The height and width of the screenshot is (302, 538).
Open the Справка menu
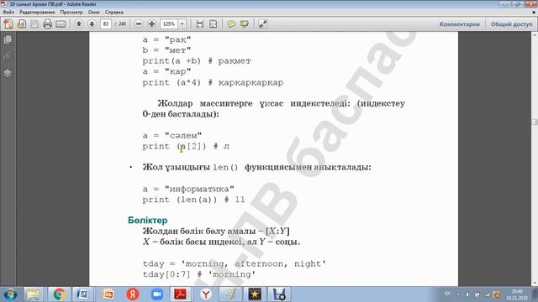click(114, 12)
